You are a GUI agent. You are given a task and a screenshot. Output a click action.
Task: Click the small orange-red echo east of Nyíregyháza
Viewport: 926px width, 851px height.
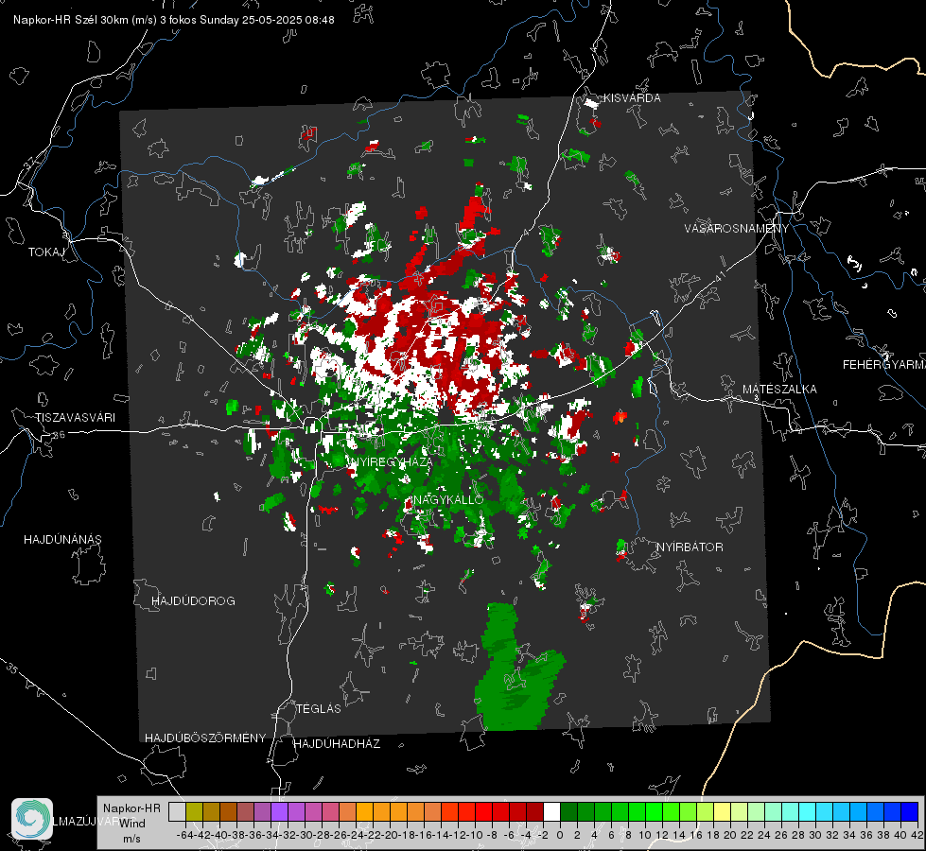click(619, 417)
